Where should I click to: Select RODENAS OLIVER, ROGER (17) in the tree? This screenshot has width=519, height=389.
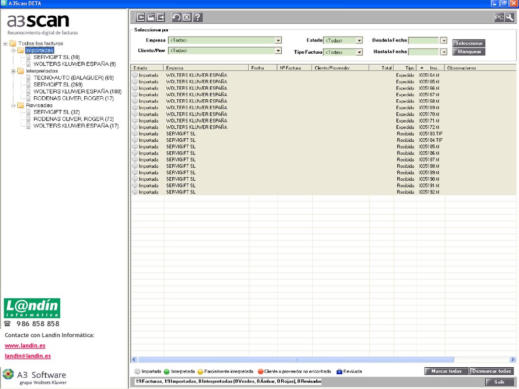coord(73,99)
